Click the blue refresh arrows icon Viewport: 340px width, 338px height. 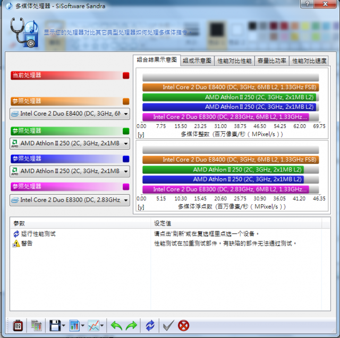point(150,325)
